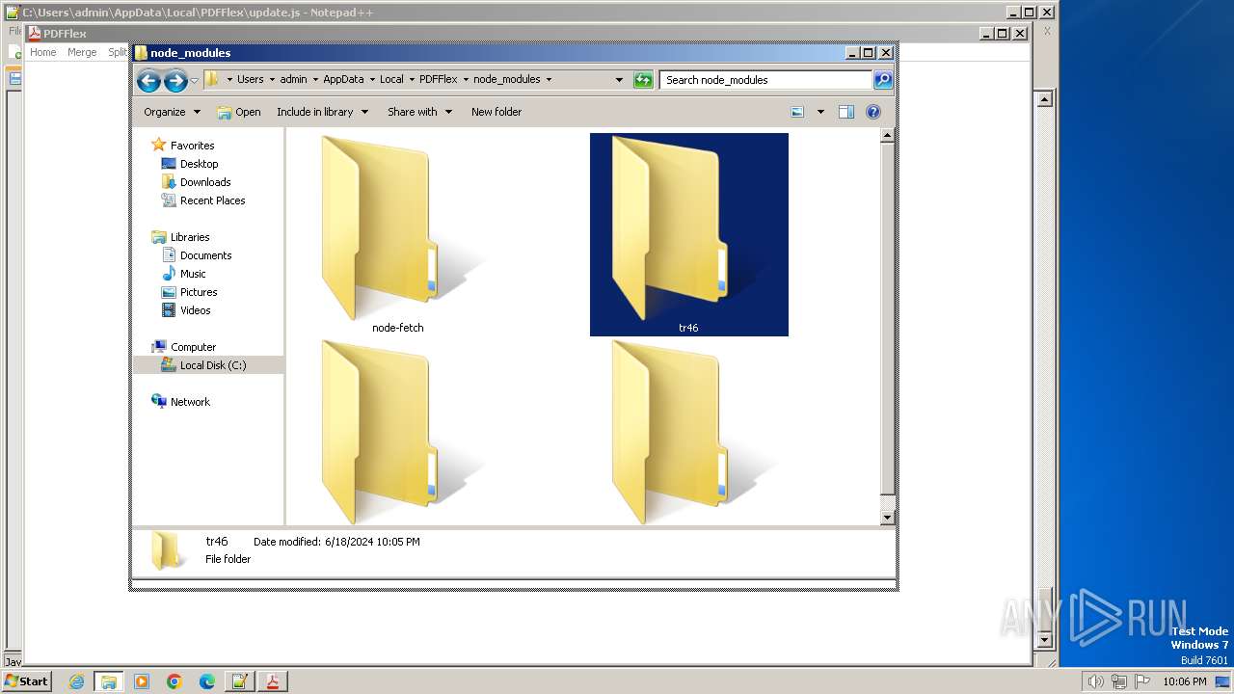1234x694 pixels.
Task: Click Open in the Explorer toolbar
Action: coord(239,112)
